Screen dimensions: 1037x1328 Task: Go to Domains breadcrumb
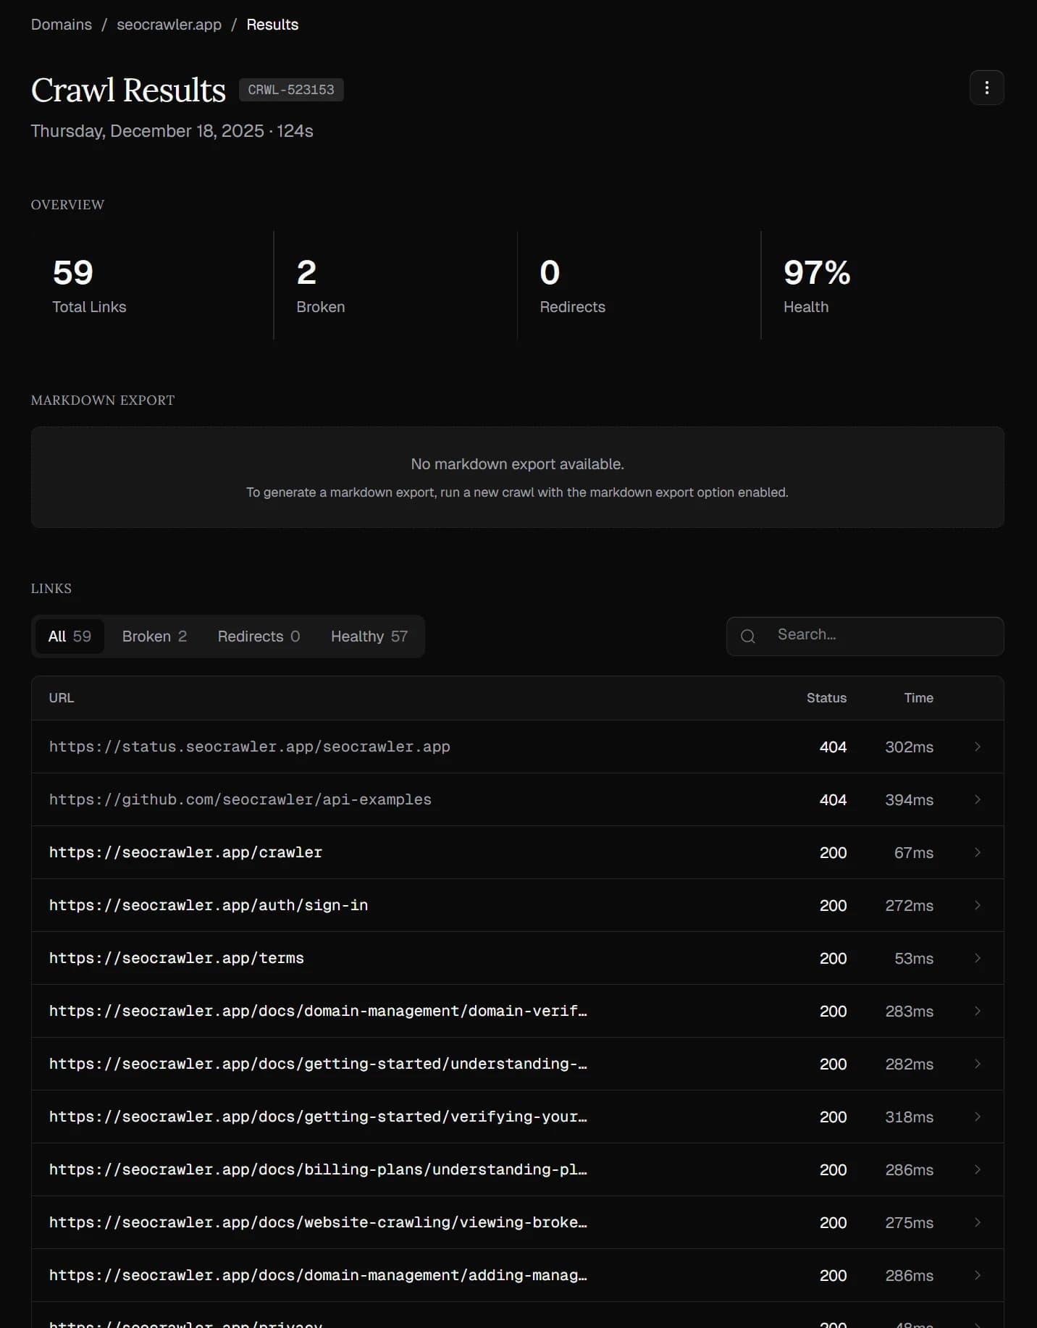[x=62, y=25]
